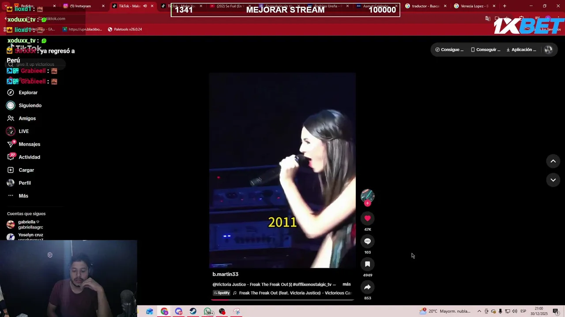Screen dimensions: 565x317
Task: Switch to the Venecia Lopez tab
Action: 474,6
